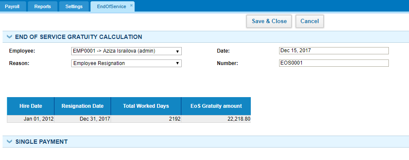The width and height of the screenshot is (409, 160).
Task: Focus the Number field showing EOS0001
Action: 334,63
